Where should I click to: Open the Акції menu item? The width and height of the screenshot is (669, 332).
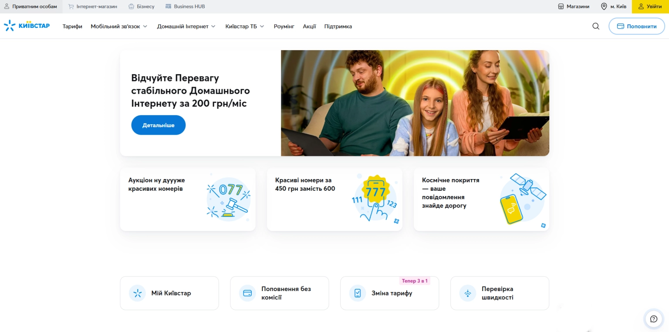310,27
